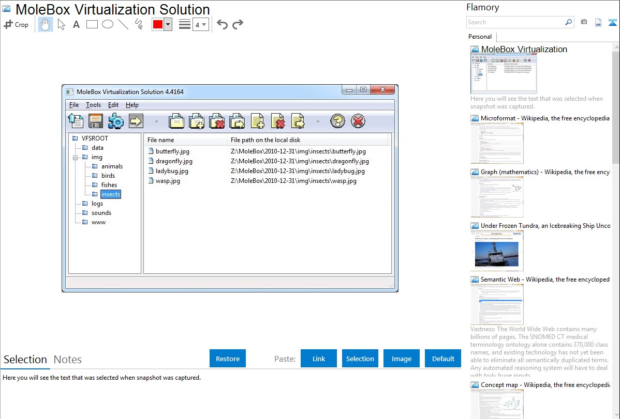
Task: Open the color picker dropdown arrow
Action: pyautogui.click(x=168, y=24)
